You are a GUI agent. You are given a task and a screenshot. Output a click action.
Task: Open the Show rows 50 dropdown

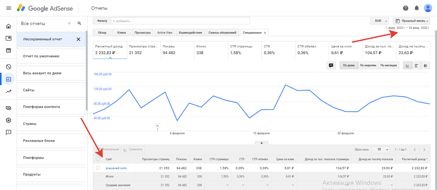coord(383,150)
